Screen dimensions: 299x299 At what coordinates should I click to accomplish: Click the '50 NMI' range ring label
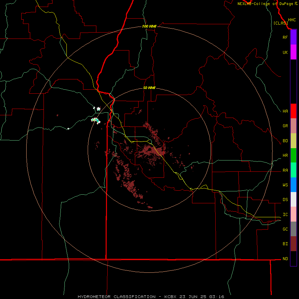(149, 88)
